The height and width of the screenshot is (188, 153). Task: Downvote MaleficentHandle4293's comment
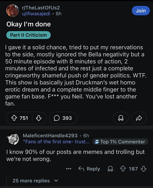point(143,169)
